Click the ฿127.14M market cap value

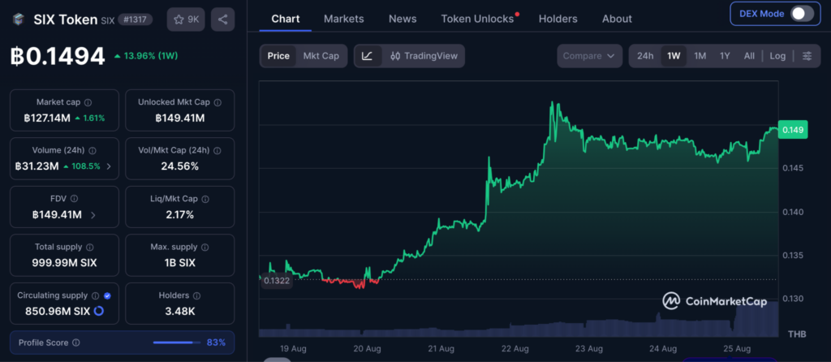point(47,118)
